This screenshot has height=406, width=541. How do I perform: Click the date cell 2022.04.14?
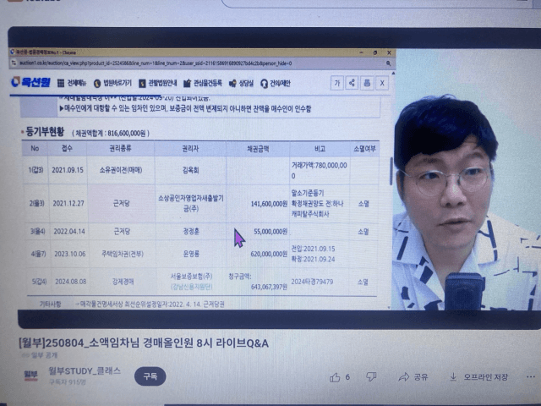69,231
